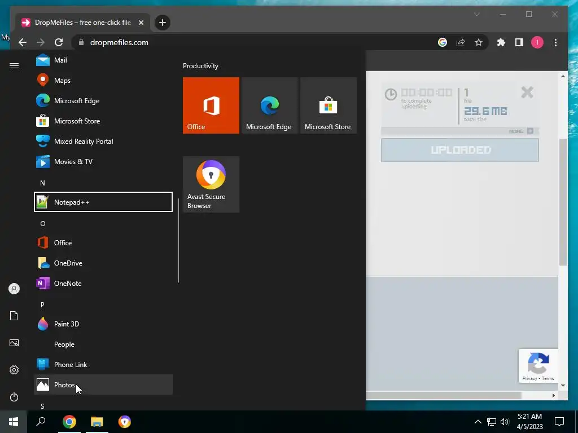This screenshot has width=578, height=433.
Task: Open Mixed Reality Portal
Action: point(103,141)
